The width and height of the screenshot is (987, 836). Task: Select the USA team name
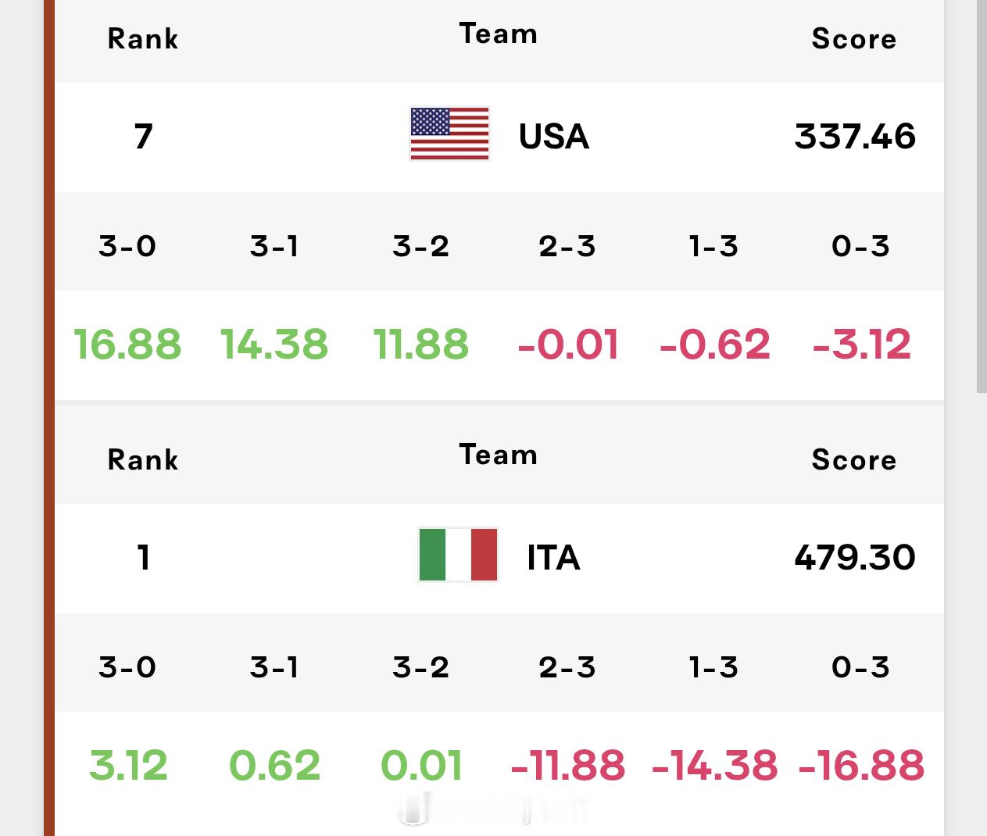click(554, 137)
